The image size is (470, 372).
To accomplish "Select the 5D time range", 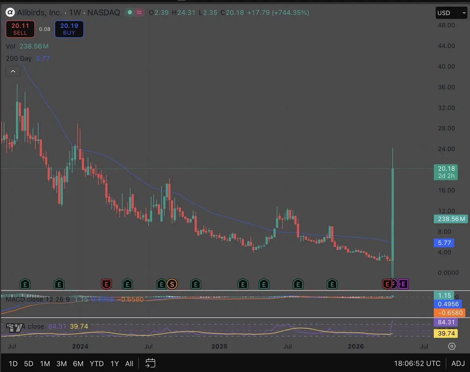I will point(29,363).
